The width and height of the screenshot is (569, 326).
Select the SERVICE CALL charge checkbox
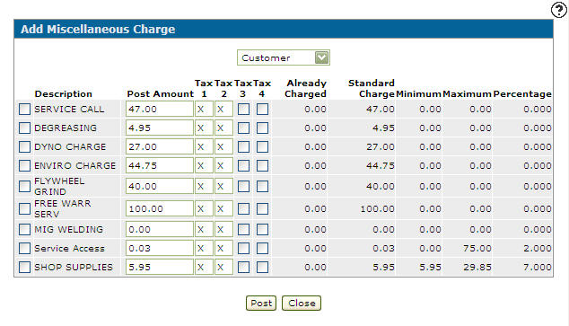(24, 109)
